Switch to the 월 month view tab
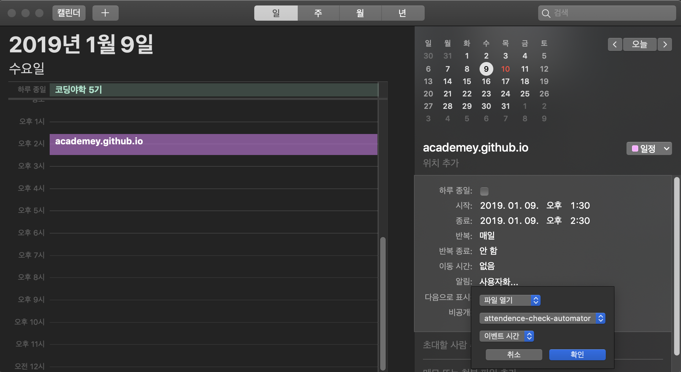The image size is (681, 372). click(360, 13)
